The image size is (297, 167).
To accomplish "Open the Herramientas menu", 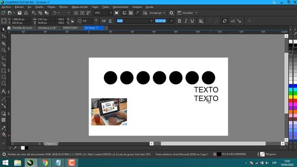I will pyautogui.click(x=121, y=7).
